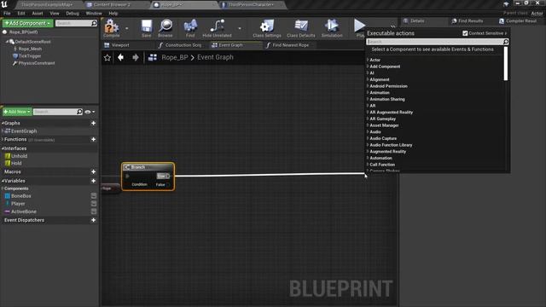The image size is (546, 307).
Task: Open Add Component dropdown
Action: pyautogui.click(x=28, y=23)
